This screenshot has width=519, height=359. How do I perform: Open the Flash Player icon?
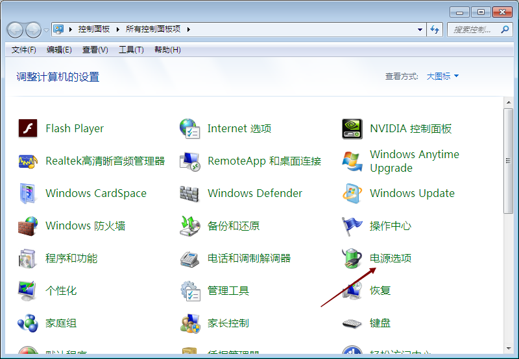tap(28, 128)
